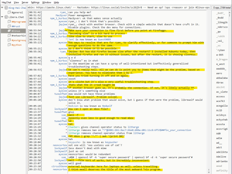Select user A_Dragon in the user list
The height and width of the screenshot is (174, 232).
click(222, 59)
